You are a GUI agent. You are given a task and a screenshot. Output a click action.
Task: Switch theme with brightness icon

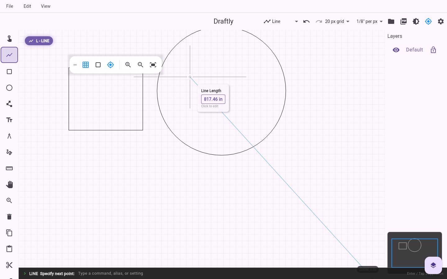coord(416,21)
